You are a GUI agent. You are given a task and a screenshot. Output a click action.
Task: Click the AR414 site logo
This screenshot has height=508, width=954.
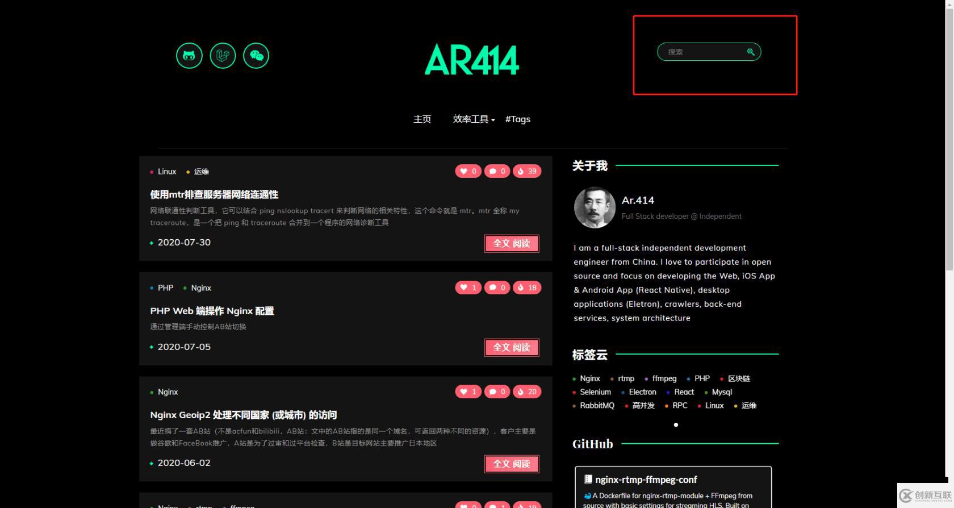(472, 59)
